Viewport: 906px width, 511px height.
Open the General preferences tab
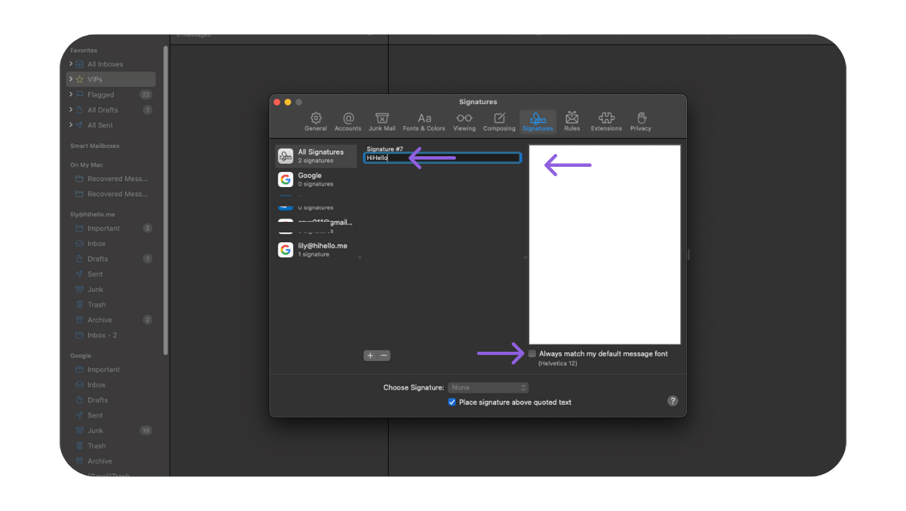pos(316,121)
